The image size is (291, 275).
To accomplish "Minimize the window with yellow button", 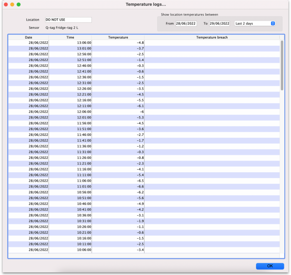I will pyautogui.click(x=12, y=4).
